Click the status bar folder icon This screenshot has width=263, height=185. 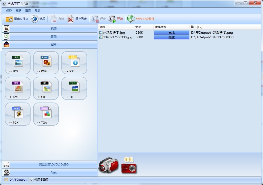pyautogui.click(x=6, y=180)
